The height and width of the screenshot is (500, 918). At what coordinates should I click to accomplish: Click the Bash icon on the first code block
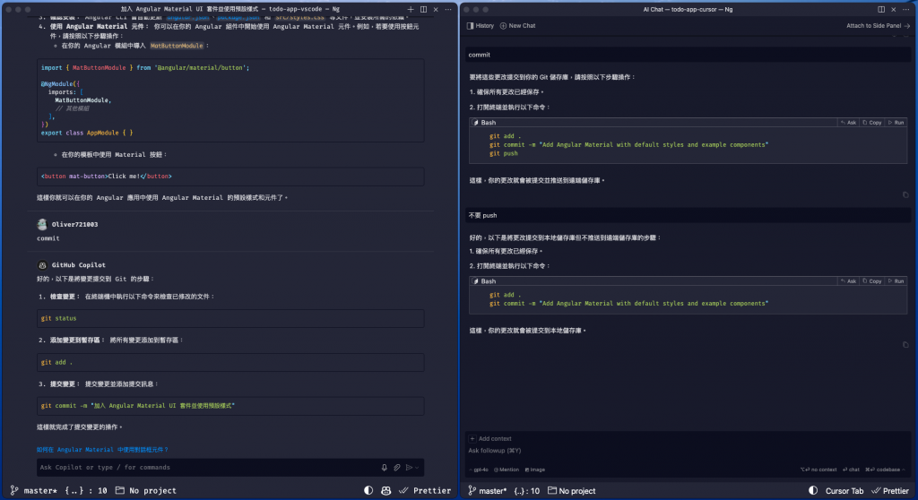pos(475,123)
